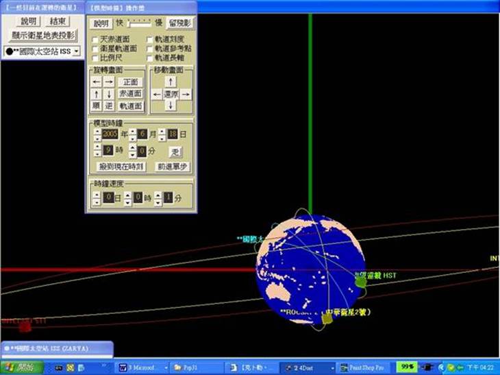Click the year 2005 stepper arrows

coord(97,134)
